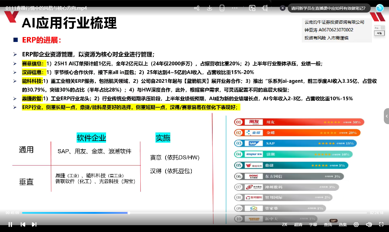This screenshot has height=232, width=389.
Task: Click the text 汉得（依托豆包）
Action: coord(171,171)
